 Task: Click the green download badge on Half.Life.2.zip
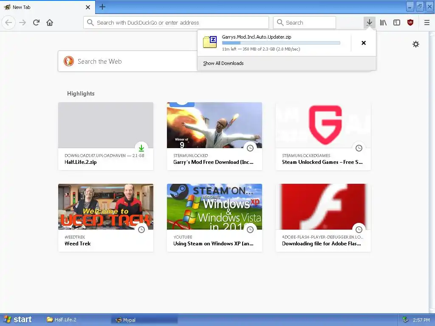[x=141, y=148]
